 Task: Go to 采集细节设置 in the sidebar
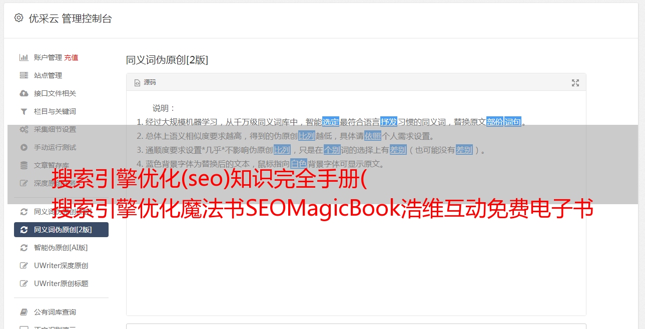55,129
